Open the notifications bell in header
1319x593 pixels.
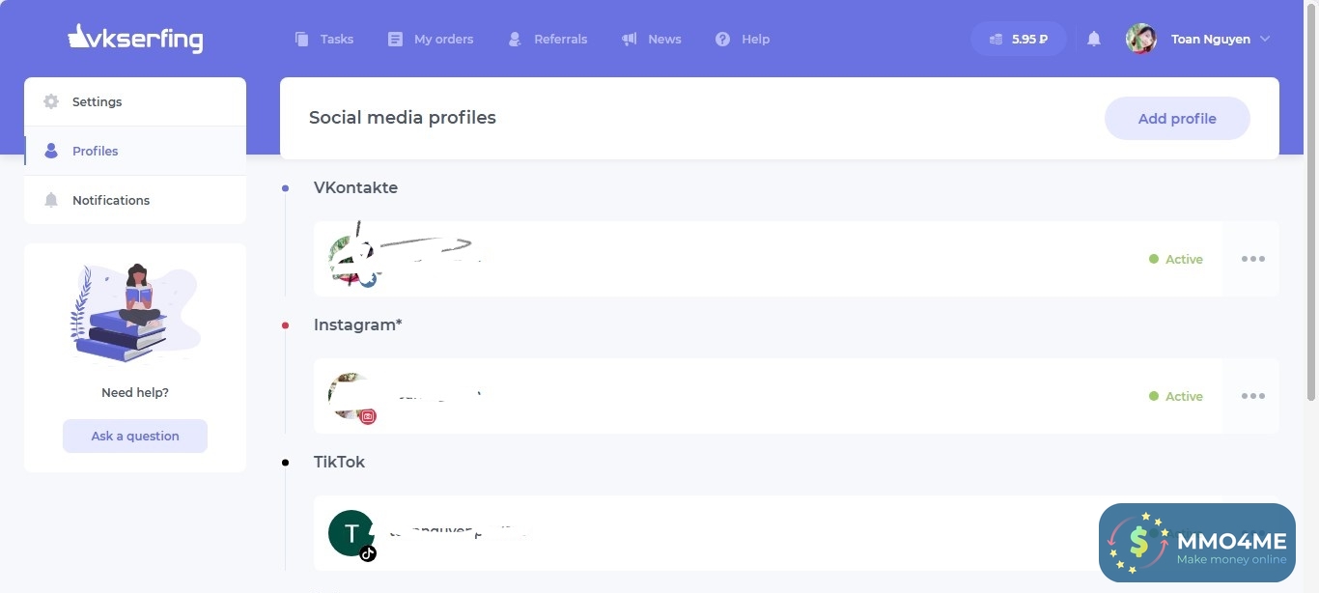coord(1094,39)
